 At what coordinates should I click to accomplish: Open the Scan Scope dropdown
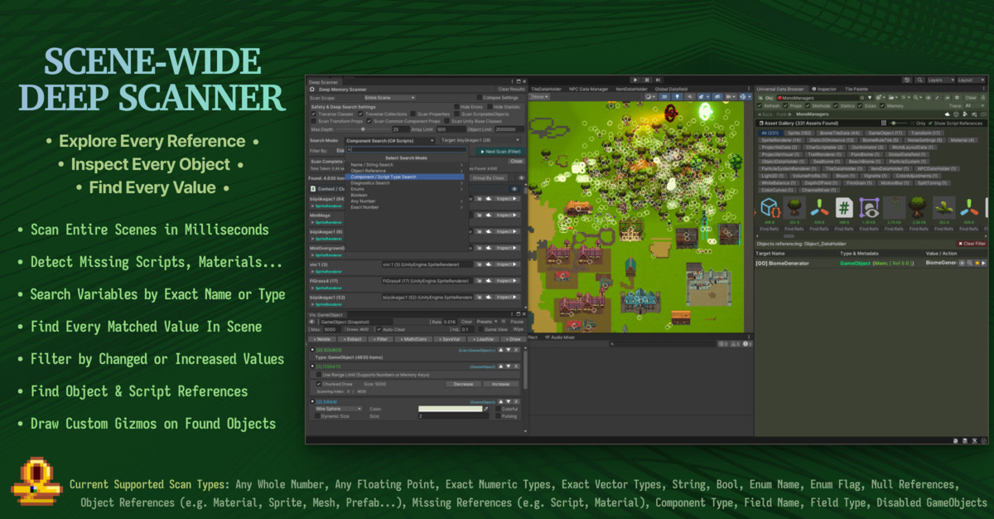tap(390, 98)
